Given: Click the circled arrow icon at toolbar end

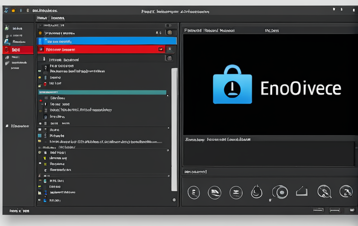Looking at the screenshot, I should point(346,191).
